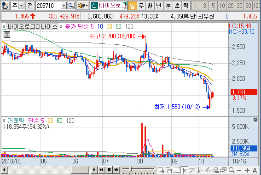Click the crosshair cursor tool icon

click(x=185, y=170)
